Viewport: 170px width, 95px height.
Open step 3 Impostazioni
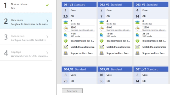click(26, 37)
